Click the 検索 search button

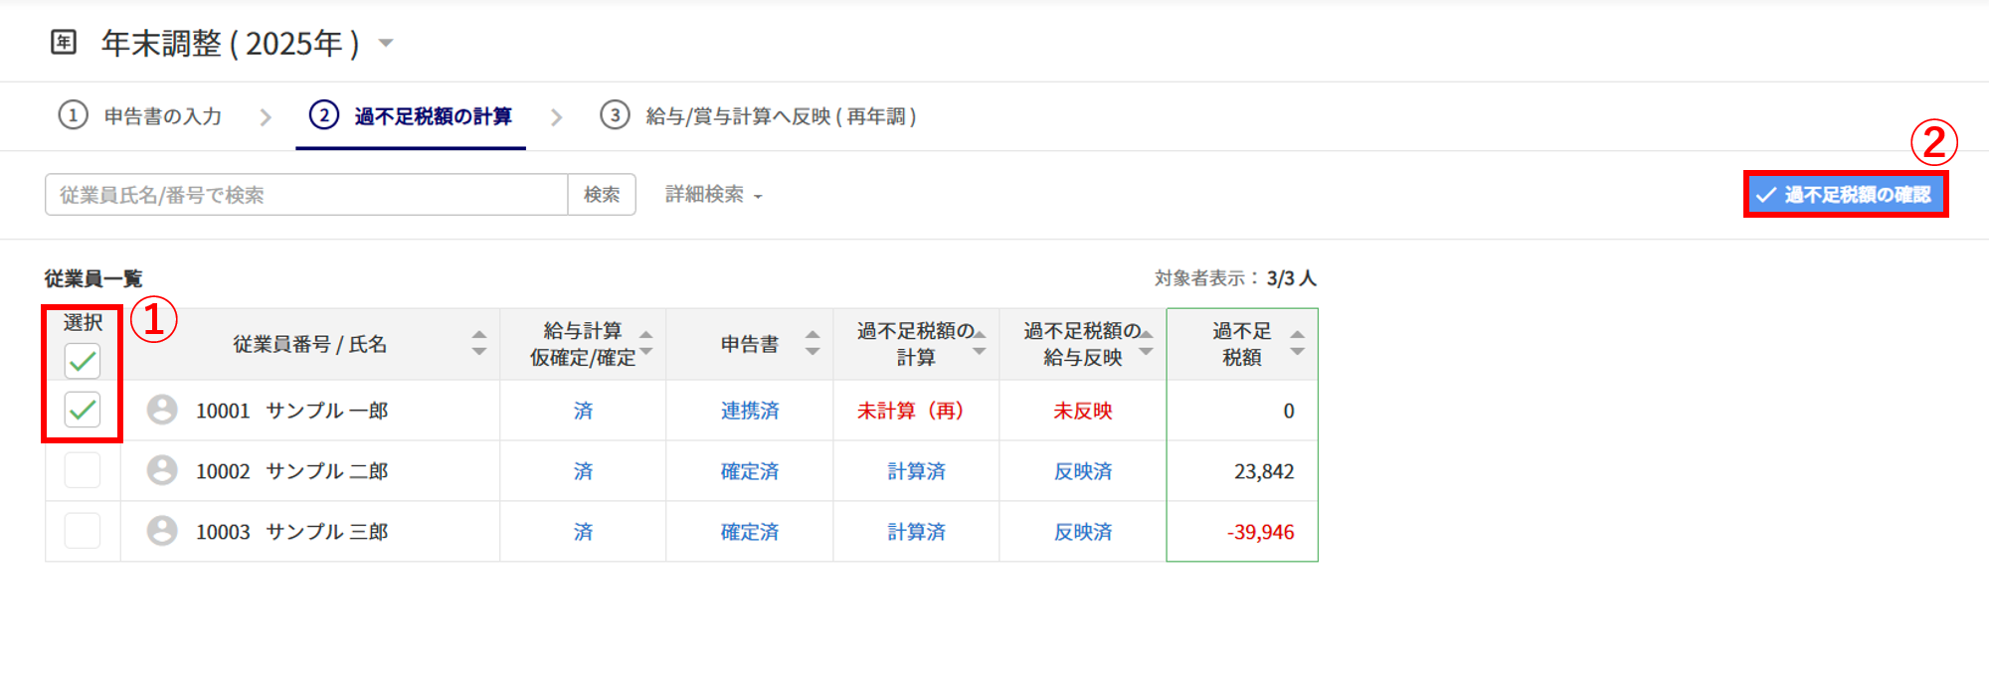[602, 195]
